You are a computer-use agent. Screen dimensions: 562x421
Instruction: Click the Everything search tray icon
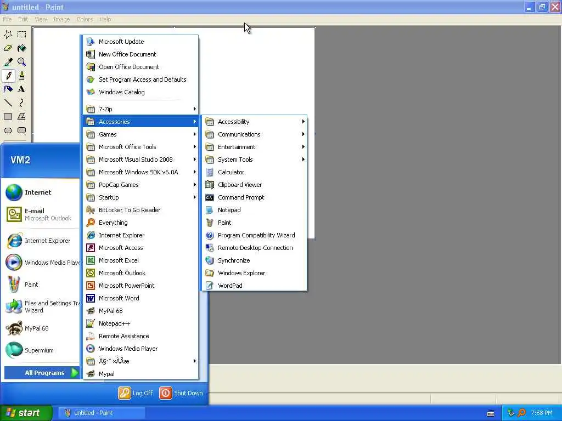pyautogui.click(x=521, y=413)
